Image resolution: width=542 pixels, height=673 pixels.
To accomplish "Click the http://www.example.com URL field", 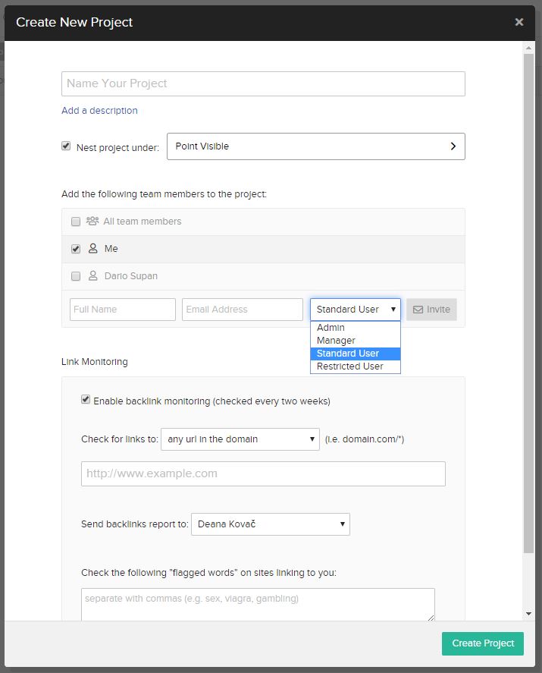I will pos(263,474).
